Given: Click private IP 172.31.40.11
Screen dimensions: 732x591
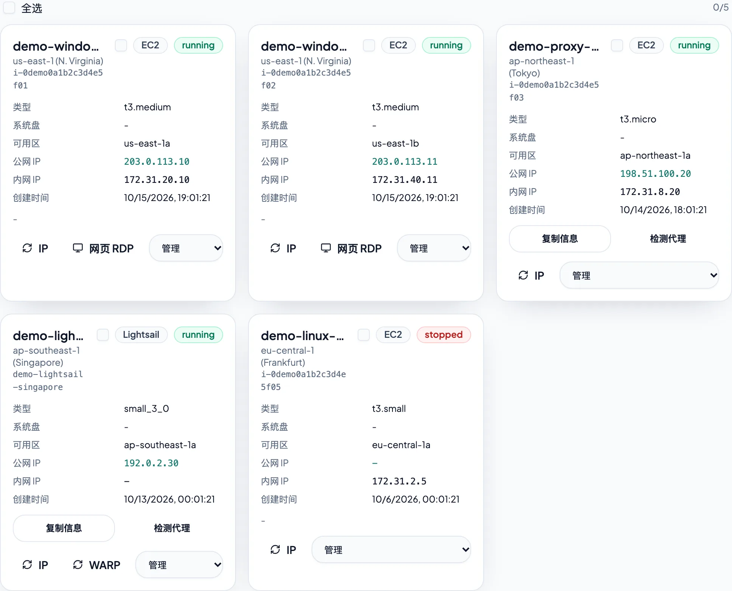Looking at the screenshot, I should (x=405, y=180).
